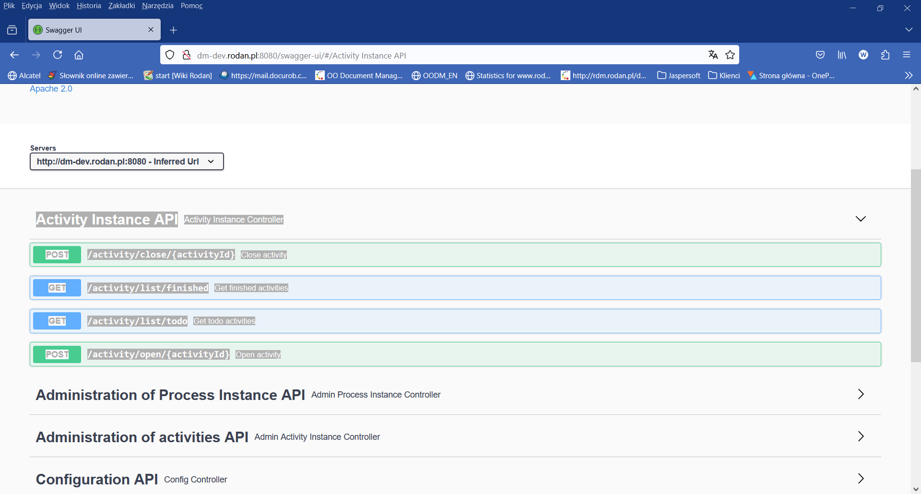Viewport: 921px width, 494px height.
Task: Click the extensions puzzle icon
Action: click(x=885, y=55)
